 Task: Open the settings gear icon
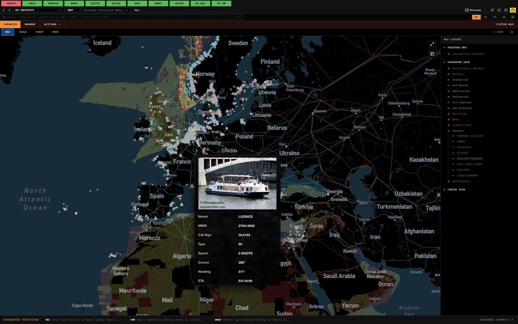(x=505, y=10)
